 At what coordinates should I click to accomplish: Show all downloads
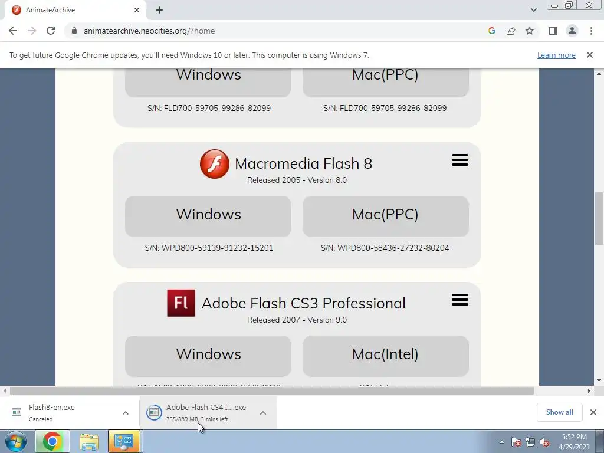559,412
